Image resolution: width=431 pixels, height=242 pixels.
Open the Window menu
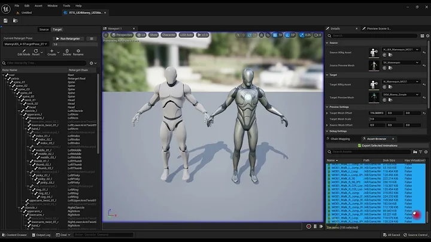click(52, 5)
